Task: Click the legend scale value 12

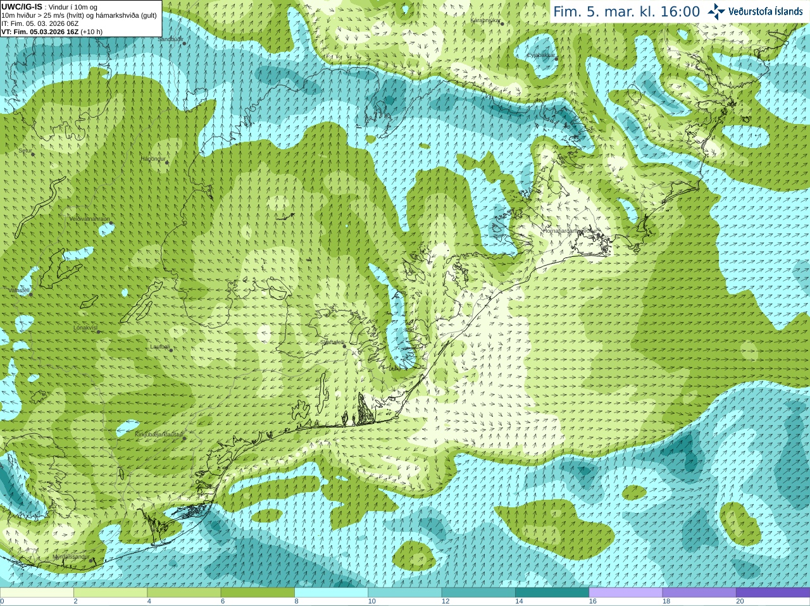Action: (445, 602)
